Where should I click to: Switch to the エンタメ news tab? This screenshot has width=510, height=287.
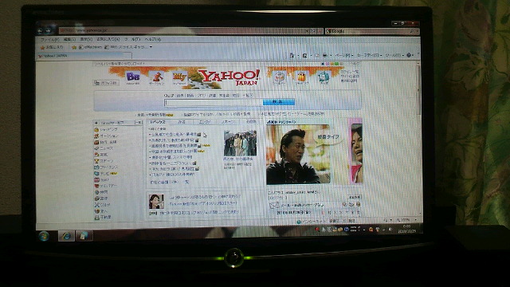pyautogui.click(x=205, y=122)
